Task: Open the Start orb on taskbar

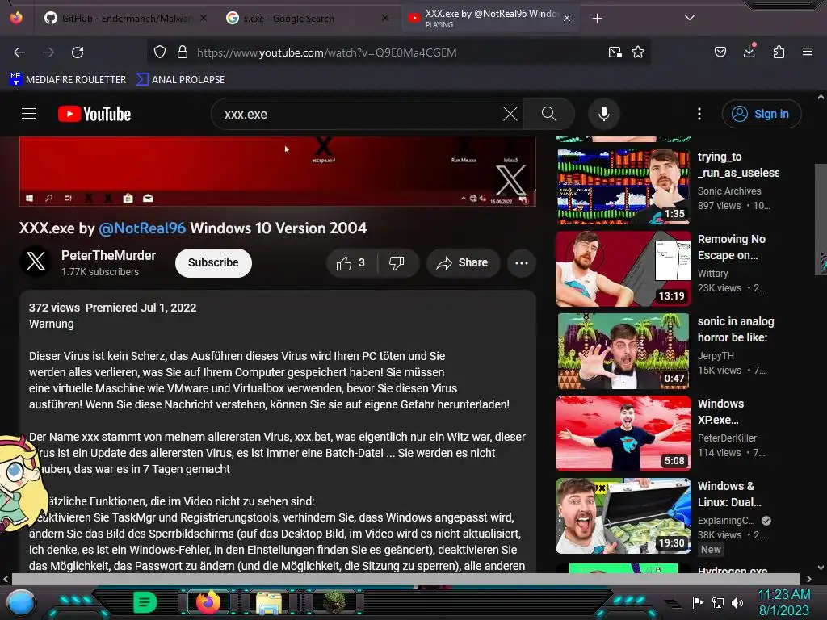Action: (22, 603)
